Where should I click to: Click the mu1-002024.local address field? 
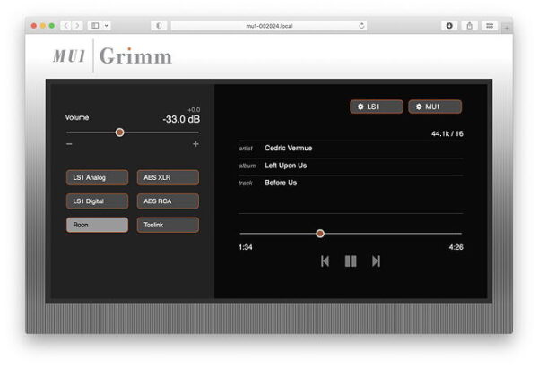[269, 26]
